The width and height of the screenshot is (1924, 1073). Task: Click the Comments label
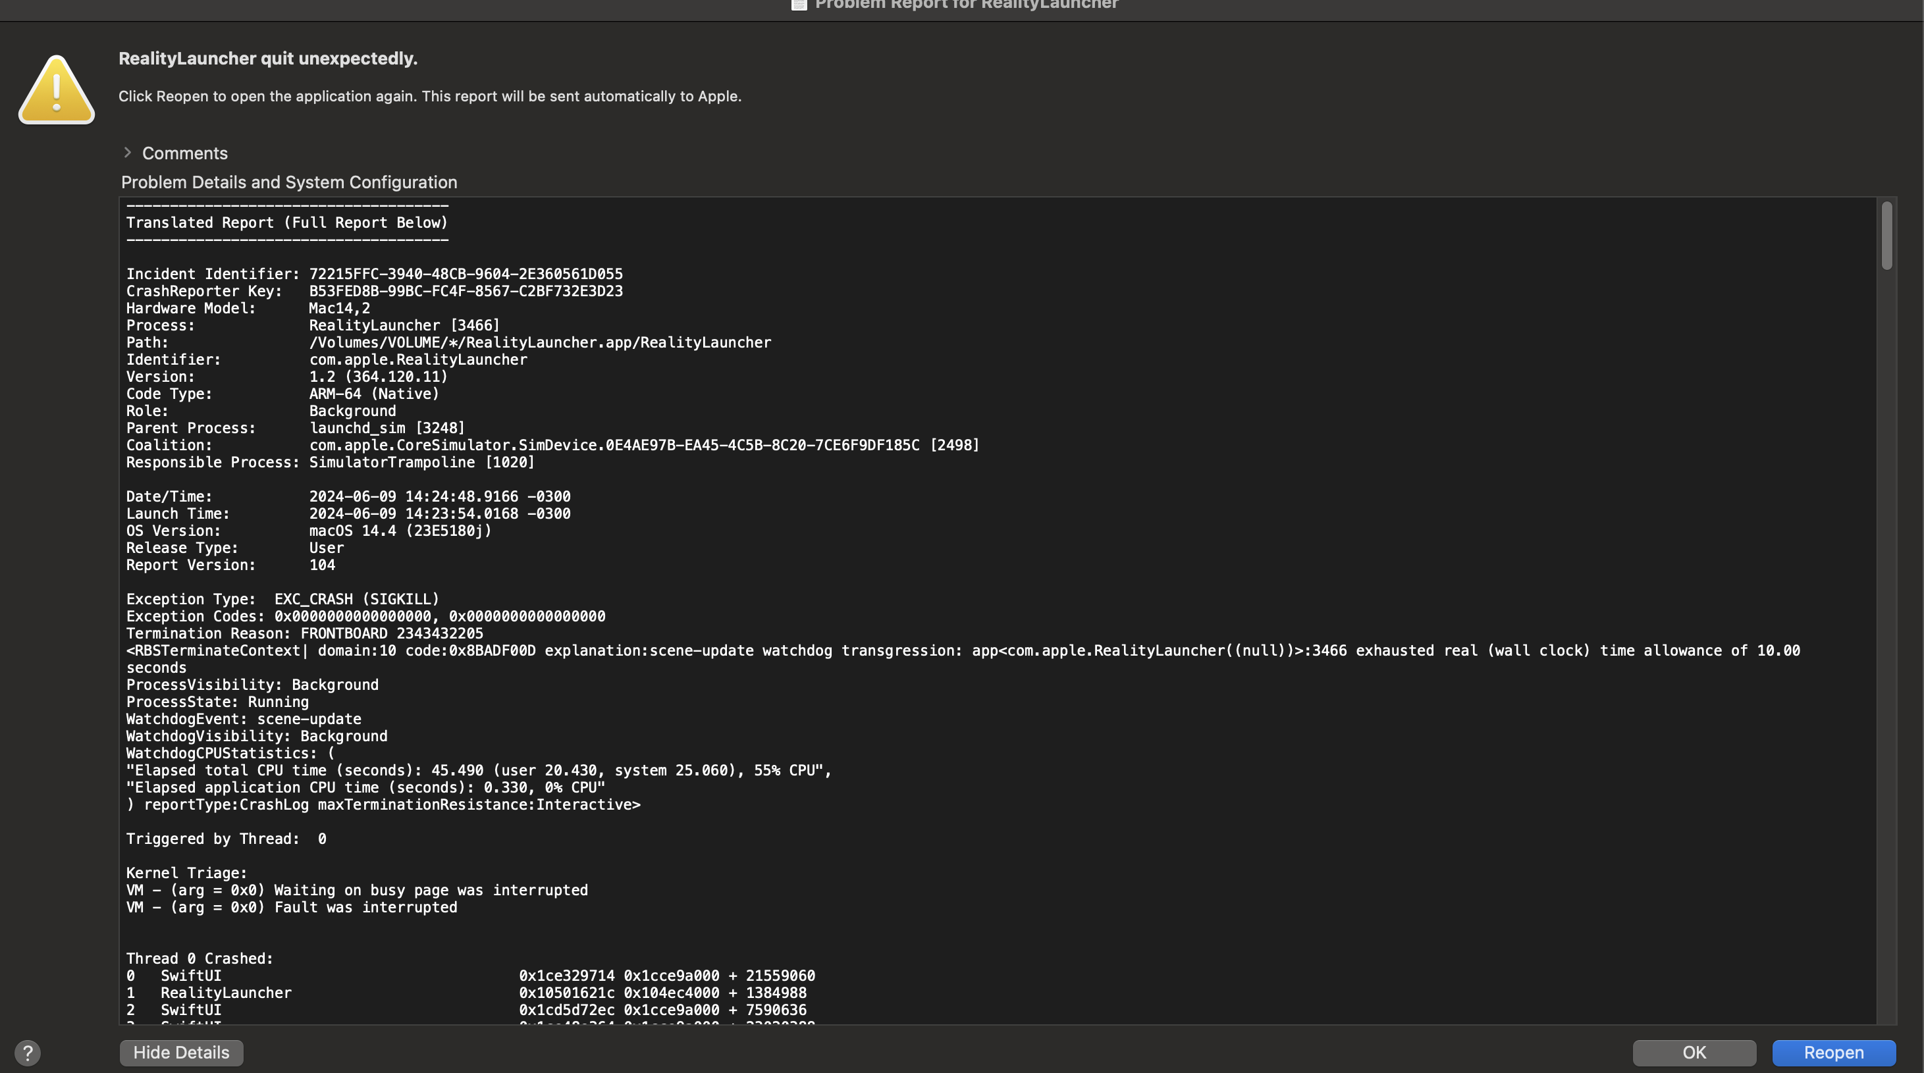click(x=185, y=153)
